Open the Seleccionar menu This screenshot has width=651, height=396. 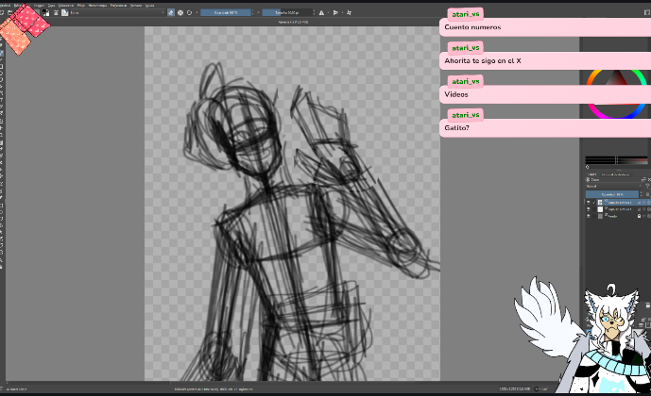point(66,6)
